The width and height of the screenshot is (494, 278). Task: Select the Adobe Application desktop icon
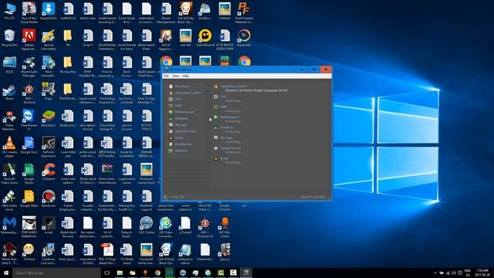click(29, 39)
